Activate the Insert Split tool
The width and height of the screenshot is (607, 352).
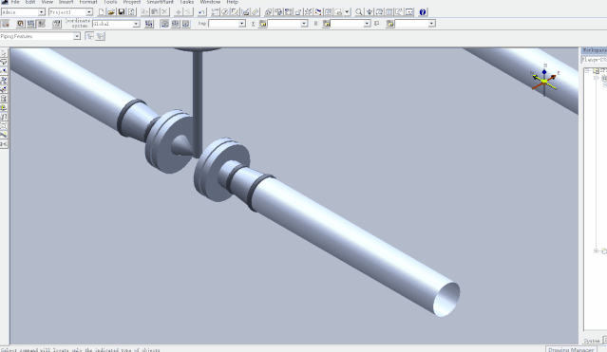pos(4,71)
